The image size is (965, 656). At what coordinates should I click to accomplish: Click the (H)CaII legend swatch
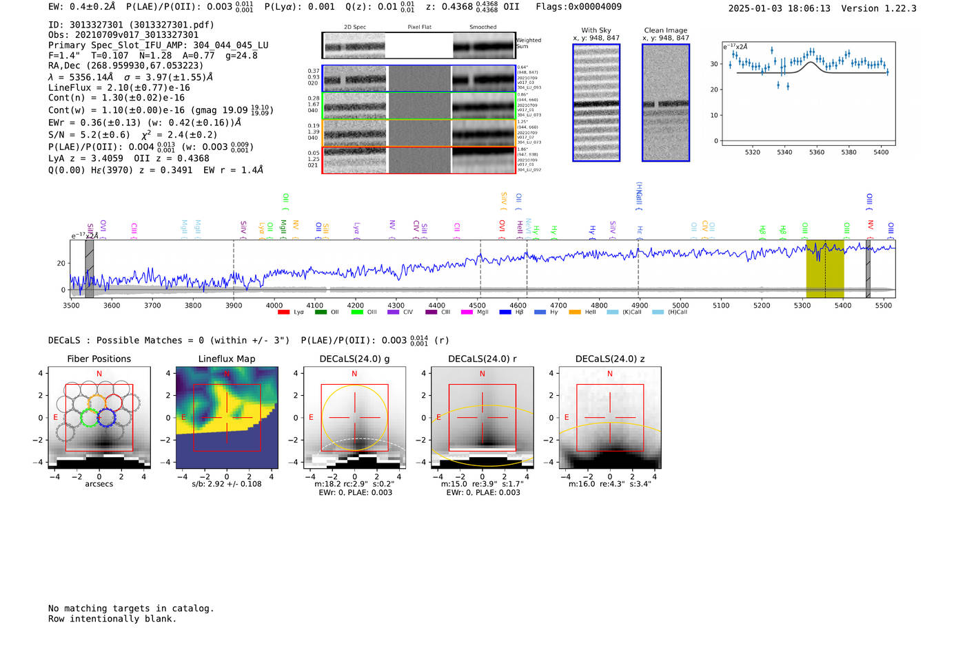click(x=658, y=313)
